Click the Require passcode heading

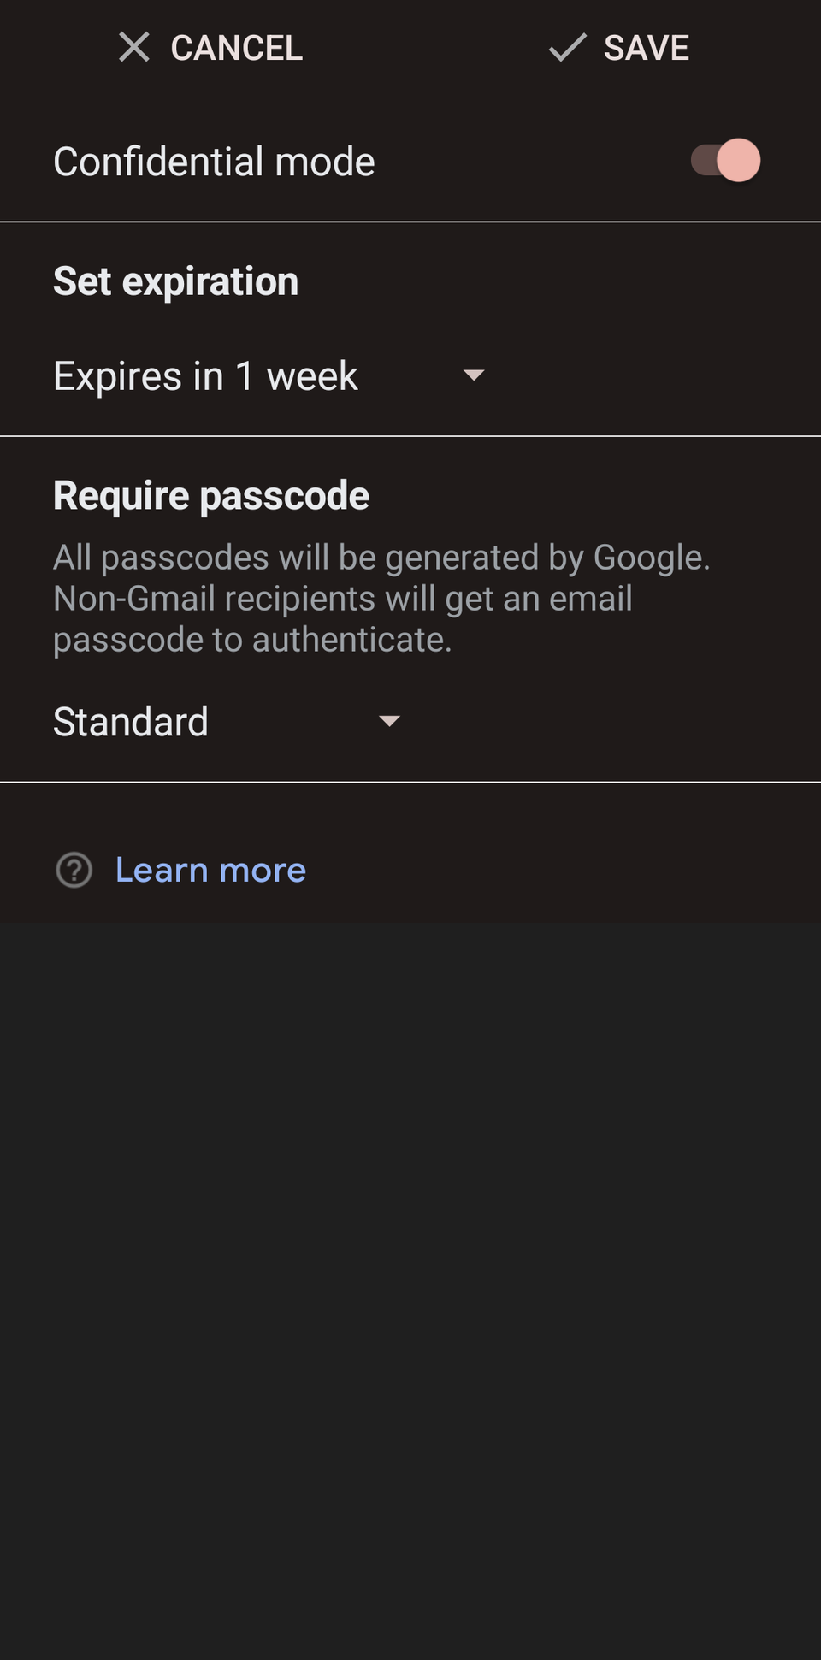point(210,494)
